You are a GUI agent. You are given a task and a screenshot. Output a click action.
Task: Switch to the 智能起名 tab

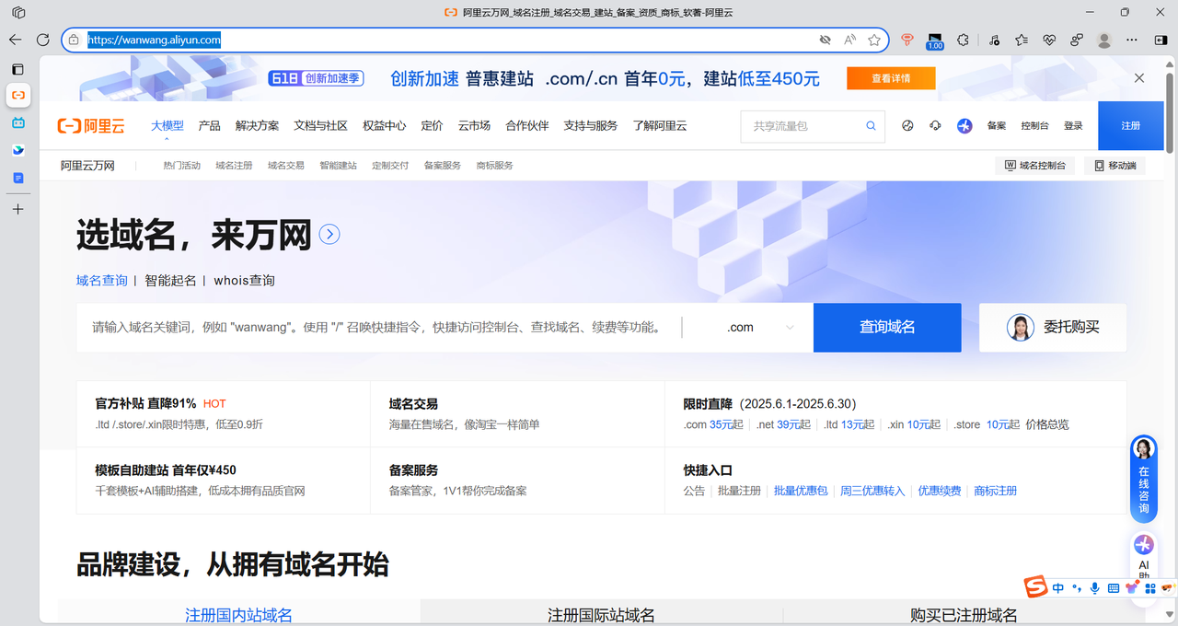point(170,280)
